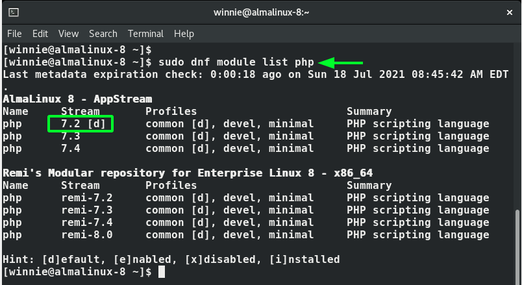This screenshot has width=522, height=285.
Task: Click the 7.4 stream under AppStream
Action: pos(71,149)
